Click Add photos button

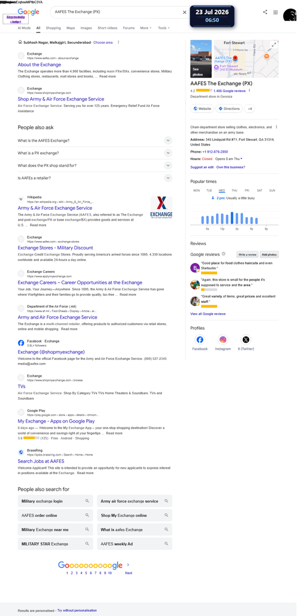point(269,255)
